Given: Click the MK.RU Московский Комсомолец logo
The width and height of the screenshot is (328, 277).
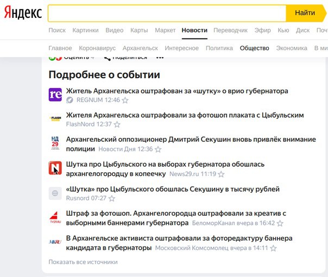Looking at the screenshot, I should click(x=55, y=242).
